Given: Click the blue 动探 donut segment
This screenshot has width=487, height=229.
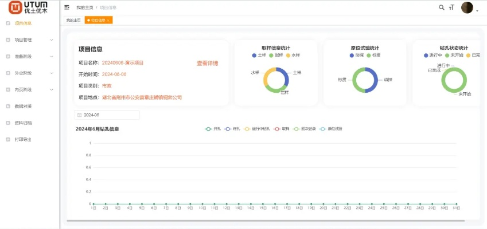Looking at the screenshot, I should click(375, 80).
